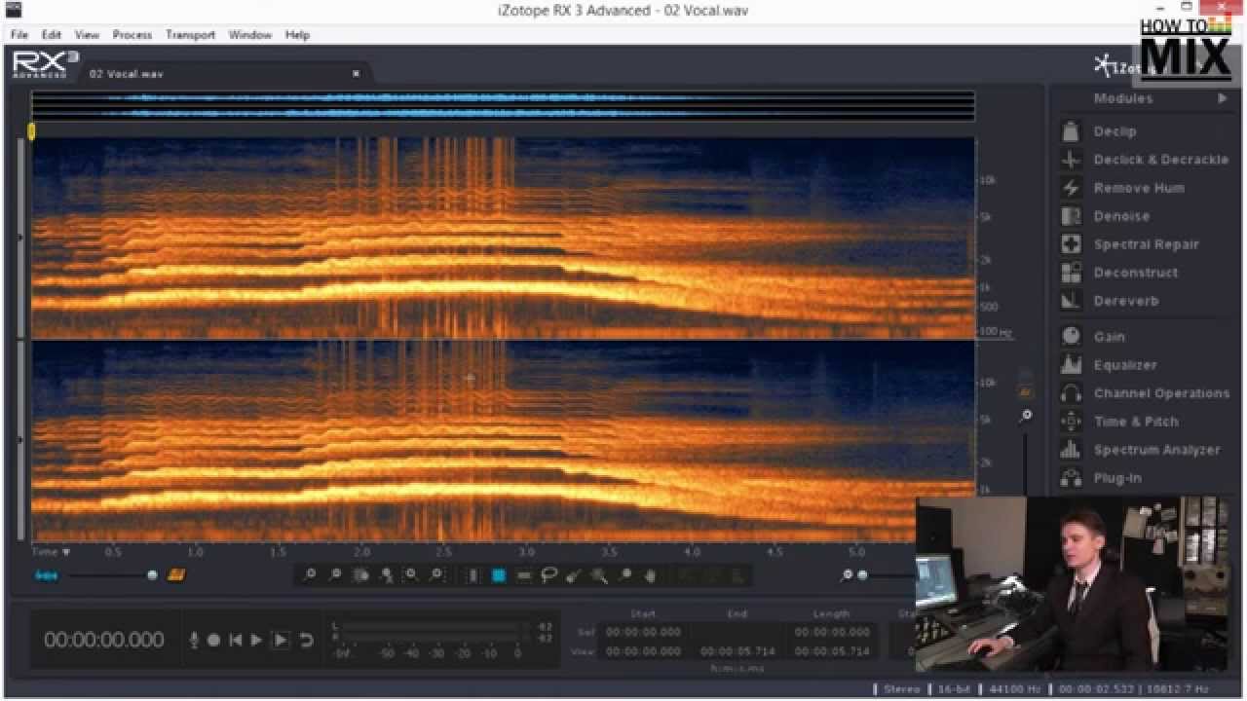
Task: Select the 02 Vocal.wav tab
Action: click(127, 74)
